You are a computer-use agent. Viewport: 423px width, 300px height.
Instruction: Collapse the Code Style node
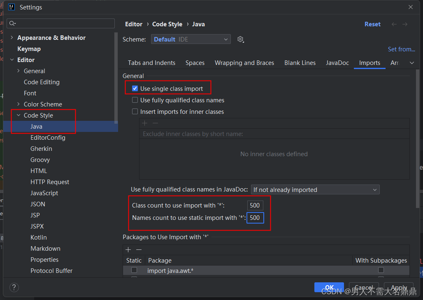(19, 115)
